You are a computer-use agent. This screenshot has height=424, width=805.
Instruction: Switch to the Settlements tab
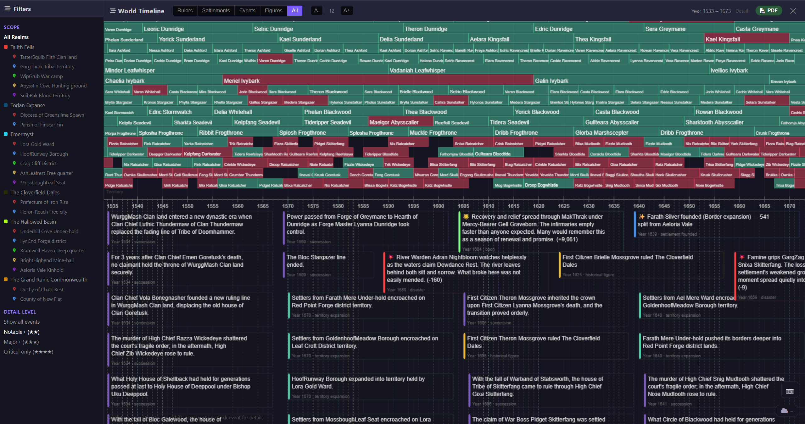216,10
